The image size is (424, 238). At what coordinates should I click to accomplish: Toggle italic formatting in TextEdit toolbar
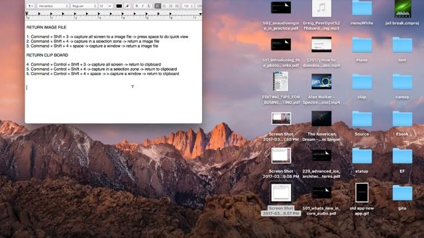click(x=143, y=6)
